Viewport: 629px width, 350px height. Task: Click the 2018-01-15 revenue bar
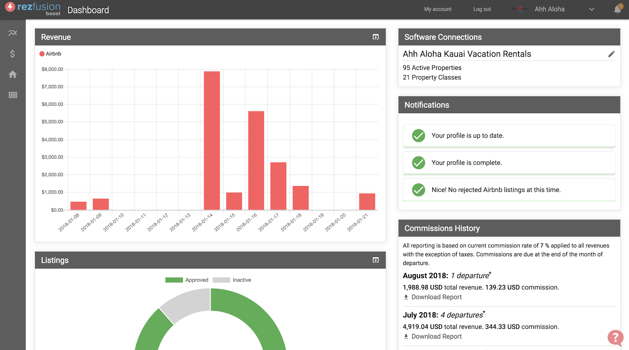pos(234,201)
